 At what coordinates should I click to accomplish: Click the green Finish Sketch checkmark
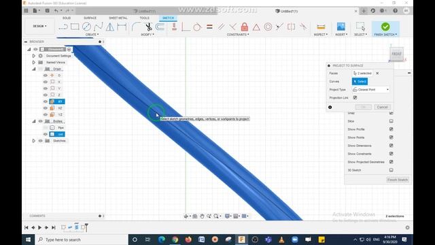click(x=385, y=27)
